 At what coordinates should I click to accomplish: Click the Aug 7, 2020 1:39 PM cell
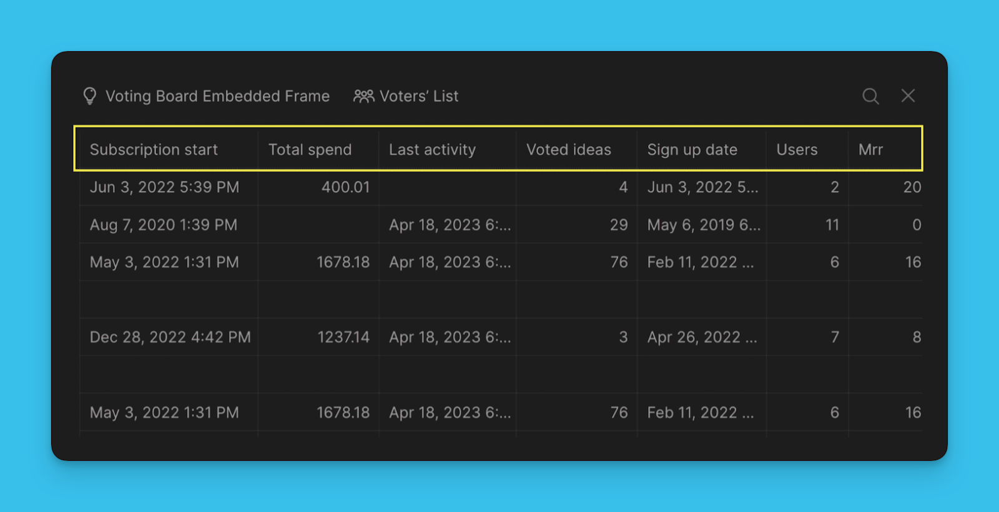164,225
